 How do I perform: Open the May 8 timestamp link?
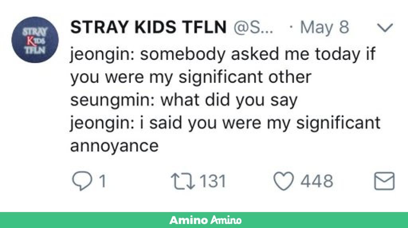click(325, 28)
